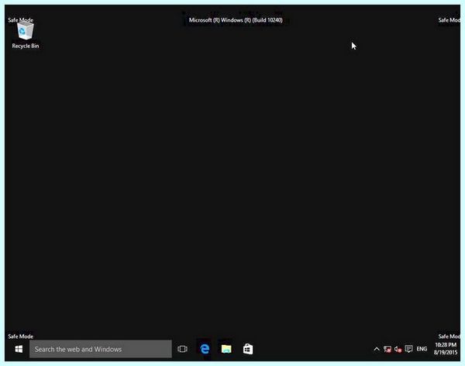Open the clock showing 10:28 PM

446,349
